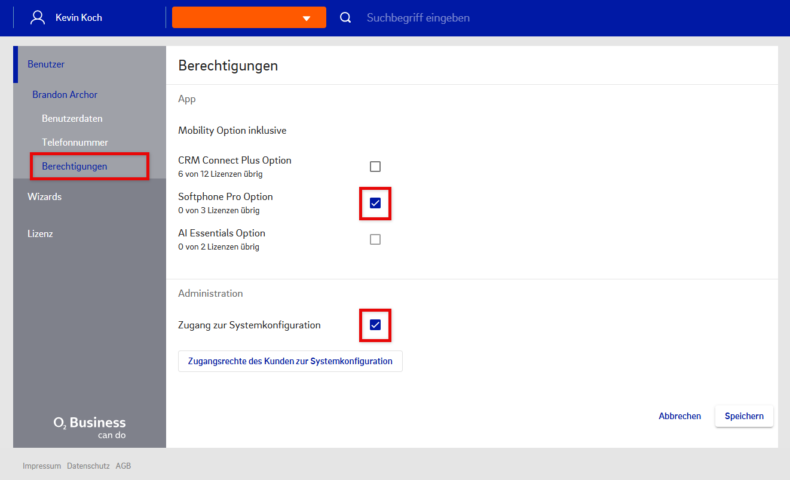This screenshot has width=790, height=480.
Task: Go to Benutzerdaten in sidebar
Action: point(72,118)
